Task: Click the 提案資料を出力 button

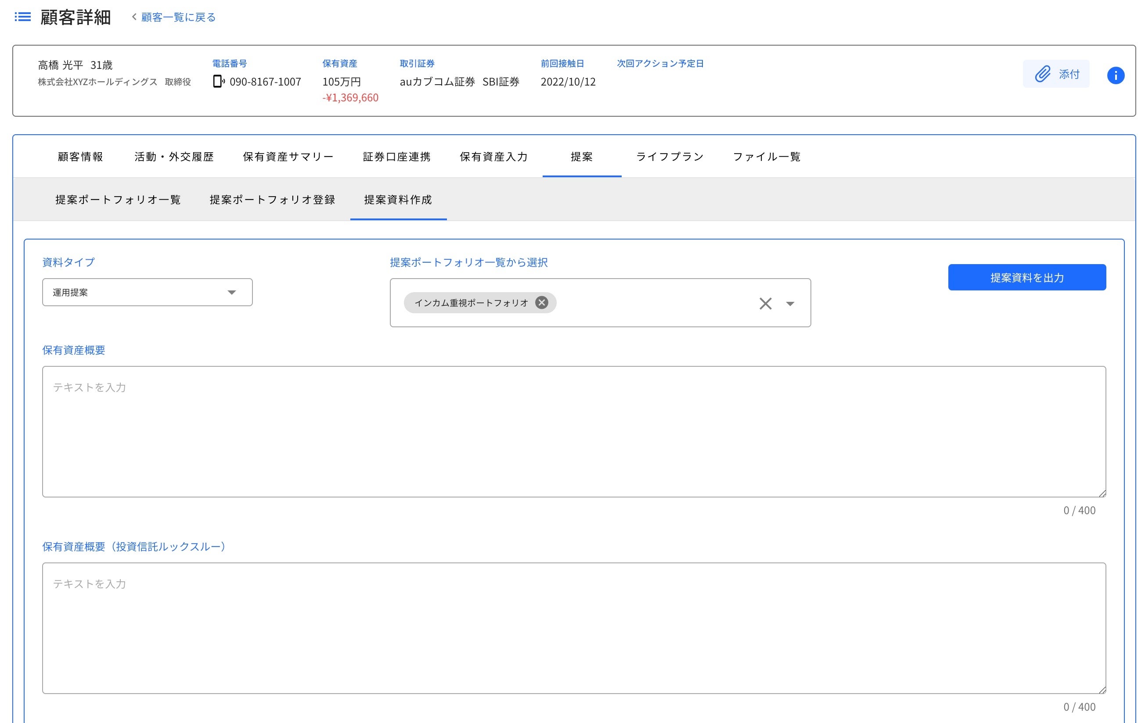Action: pyautogui.click(x=1026, y=277)
